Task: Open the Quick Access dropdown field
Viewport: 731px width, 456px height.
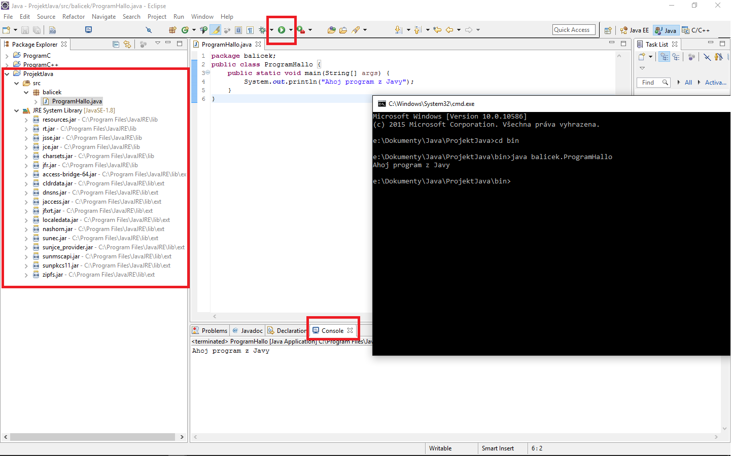Action: 574,29
